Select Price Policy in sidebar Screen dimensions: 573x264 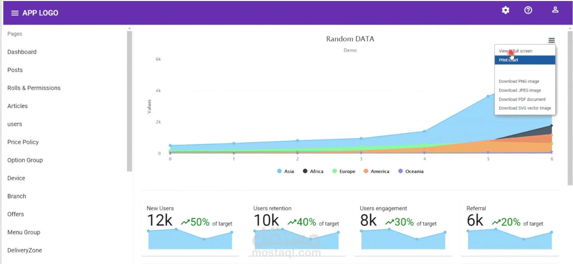click(x=23, y=142)
